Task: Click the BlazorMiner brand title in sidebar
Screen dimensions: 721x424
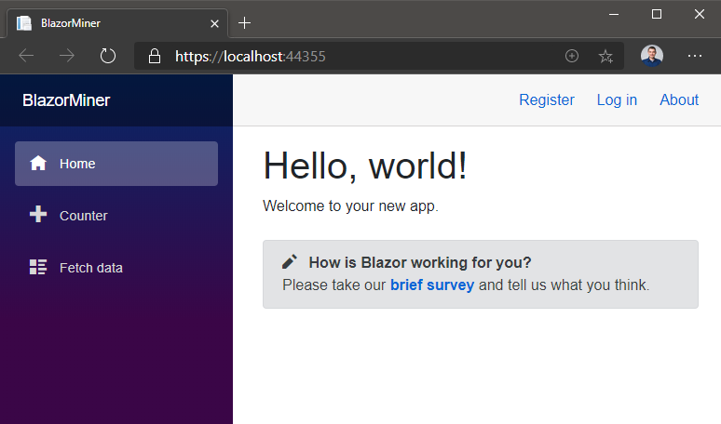Action: pyautogui.click(x=66, y=100)
